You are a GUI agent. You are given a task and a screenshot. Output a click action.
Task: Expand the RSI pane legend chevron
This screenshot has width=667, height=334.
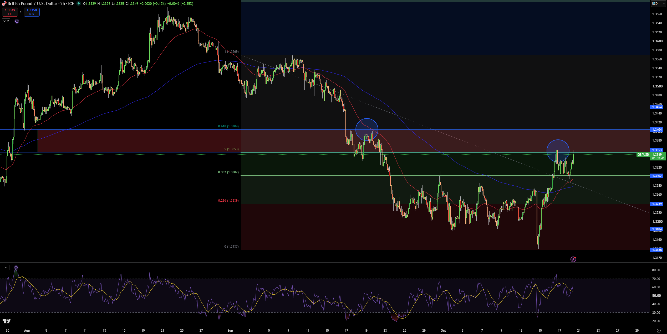point(6,268)
